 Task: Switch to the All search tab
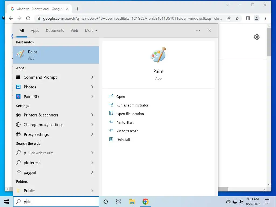pos(22,31)
